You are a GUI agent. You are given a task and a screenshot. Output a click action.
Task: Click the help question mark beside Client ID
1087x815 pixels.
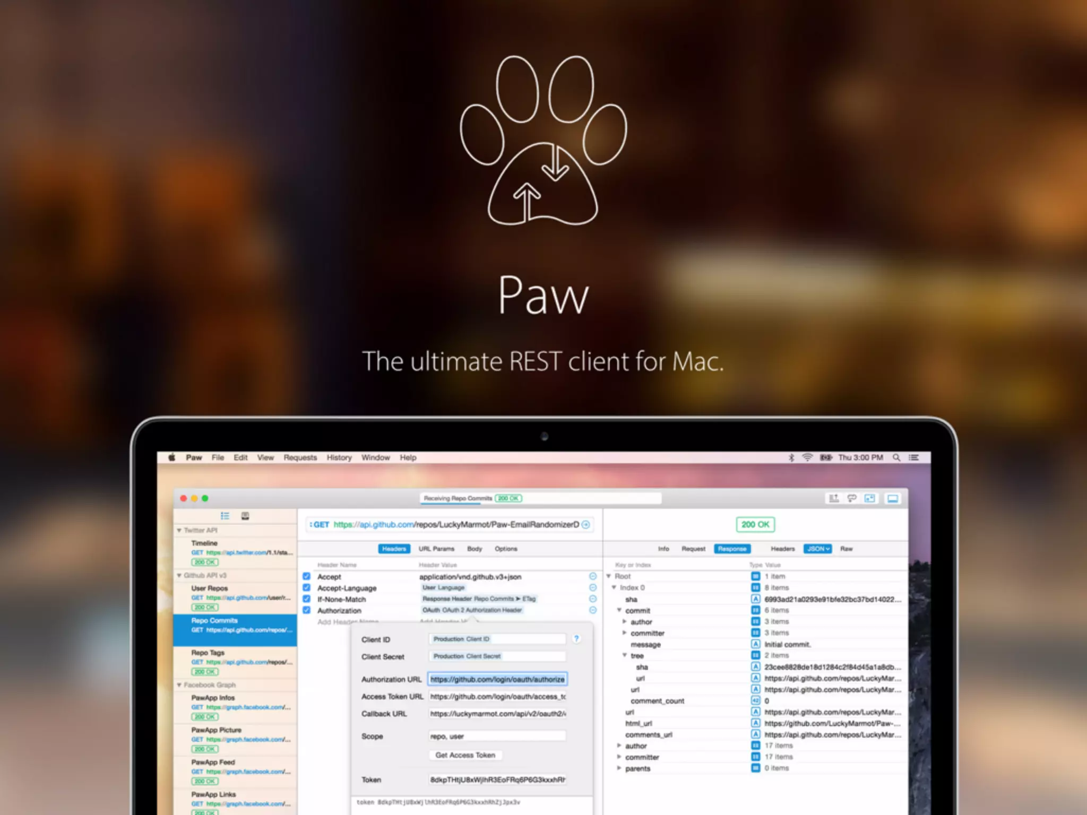(576, 639)
